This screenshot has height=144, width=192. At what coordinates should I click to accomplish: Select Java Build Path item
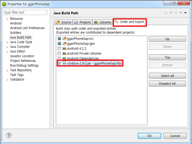pos(21,37)
